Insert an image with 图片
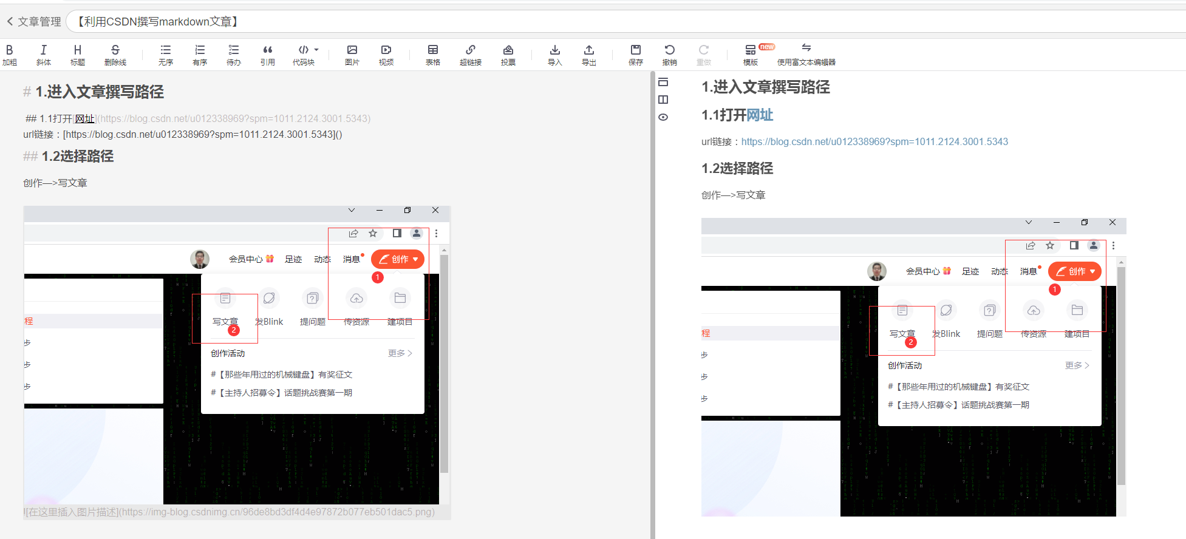This screenshot has height=539, width=1186. tap(352, 55)
